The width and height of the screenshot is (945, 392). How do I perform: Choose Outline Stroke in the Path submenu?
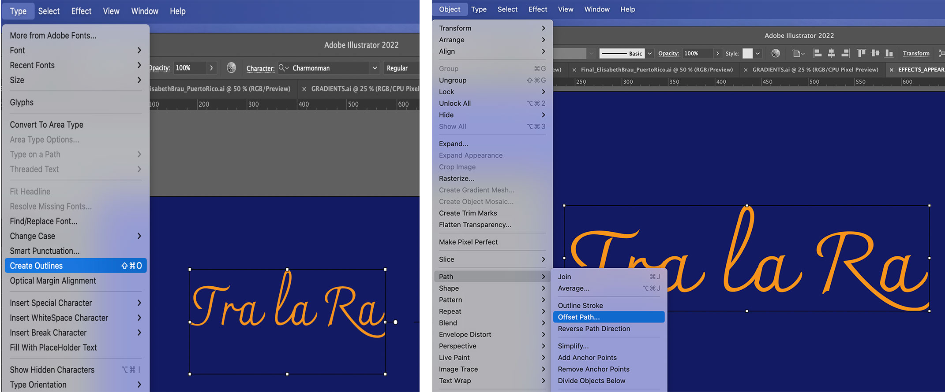click(580, 305)
